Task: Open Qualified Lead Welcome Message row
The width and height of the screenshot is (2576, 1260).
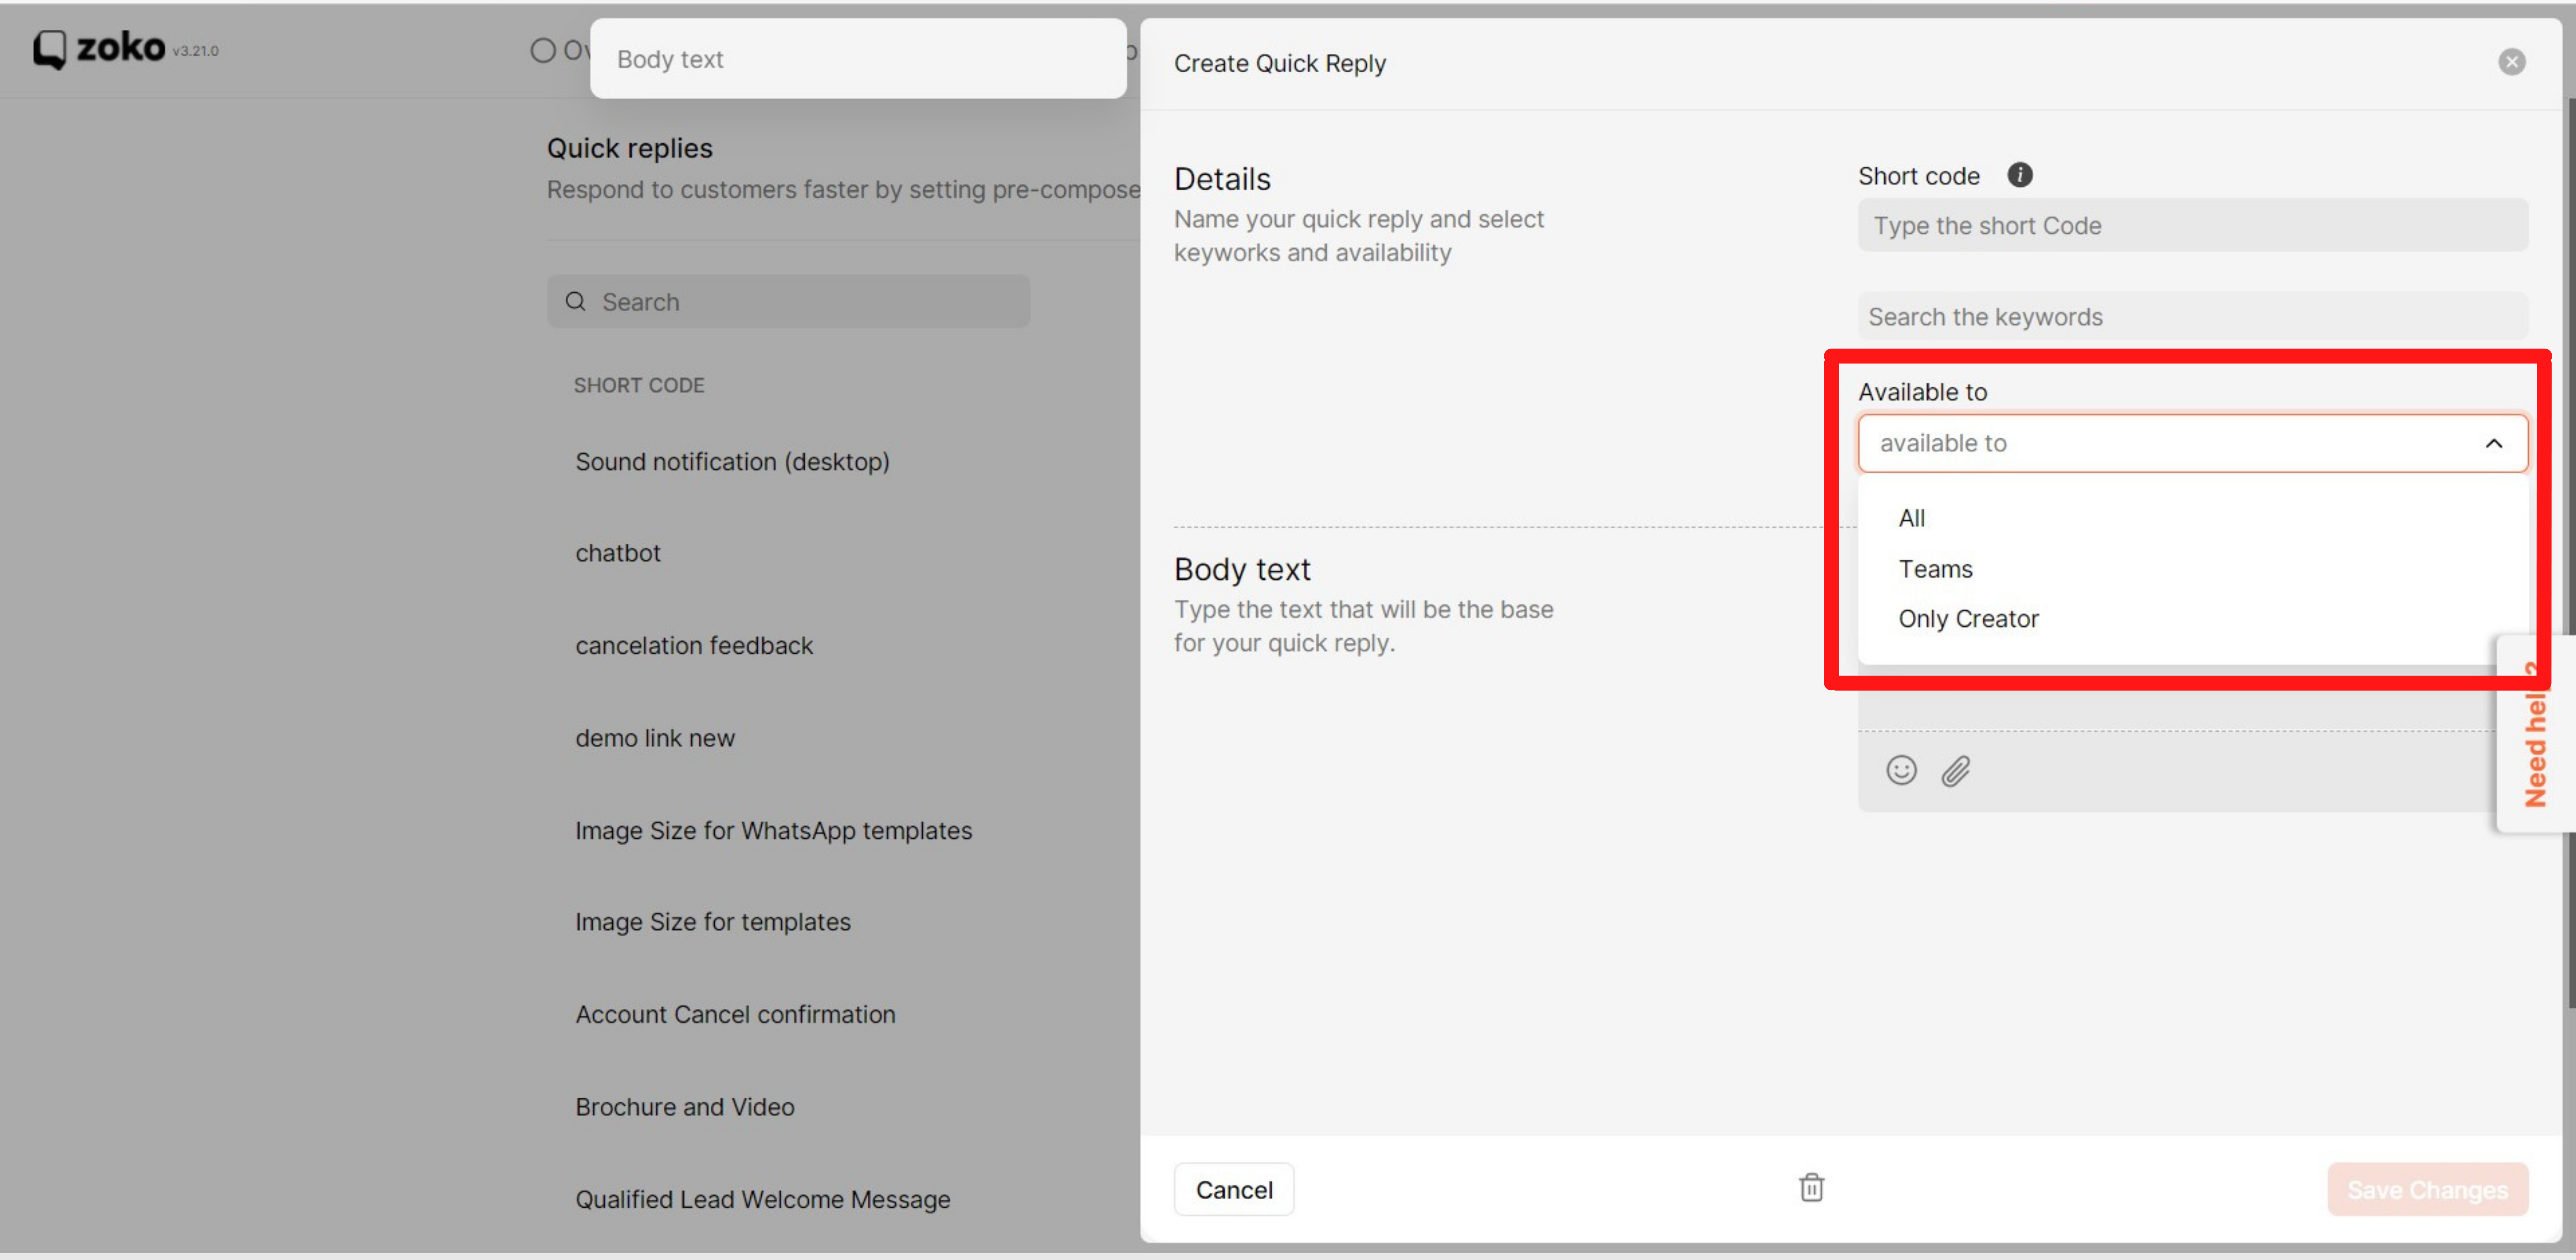Action: coord(762,1199)
